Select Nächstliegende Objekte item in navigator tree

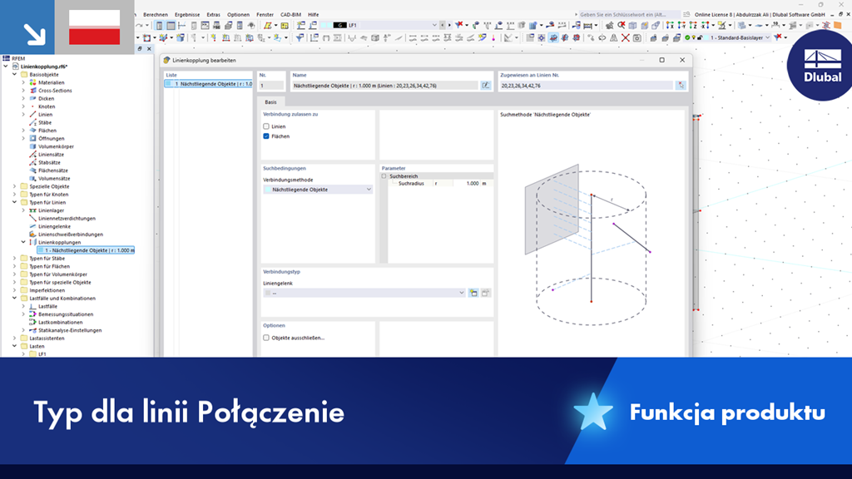(x=86, y=250)
